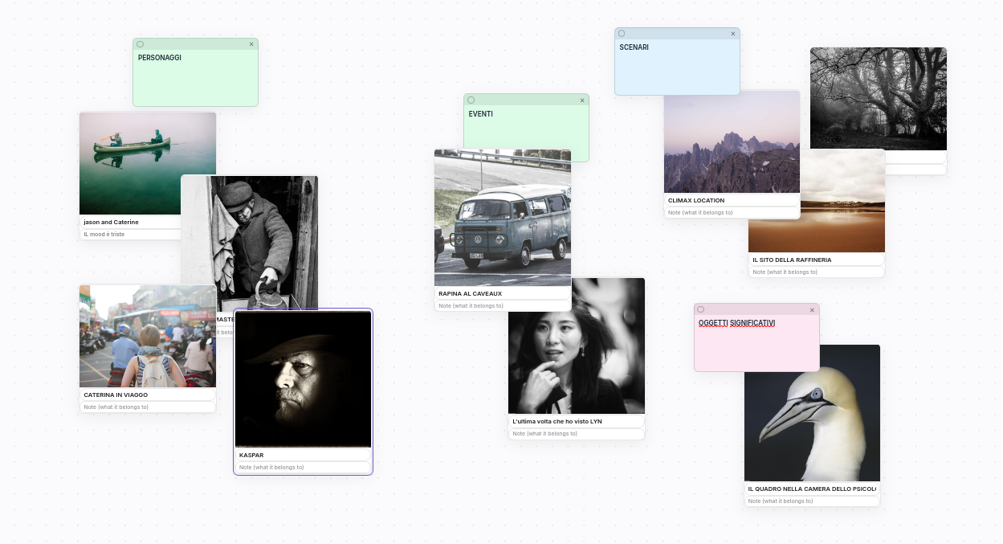Select the gannet bird painting image
Screen dimensions: 1003x544
pos(812,413)
